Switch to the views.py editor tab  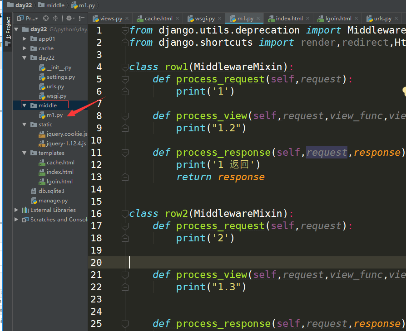[111, 19]
